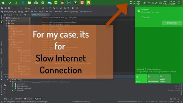183x103 pixels.
Task: Open the Windows Start menu
Action: point(3,3)
